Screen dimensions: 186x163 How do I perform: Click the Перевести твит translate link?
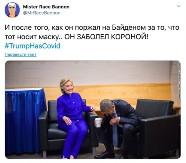tap(21, 54)
